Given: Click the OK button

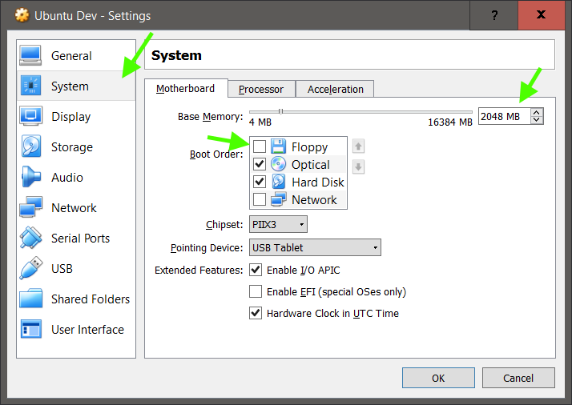Looking at the screenshot, I should click(x=438, y=378).
